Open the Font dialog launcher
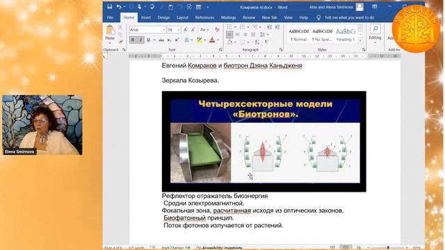 coord(220,49)
